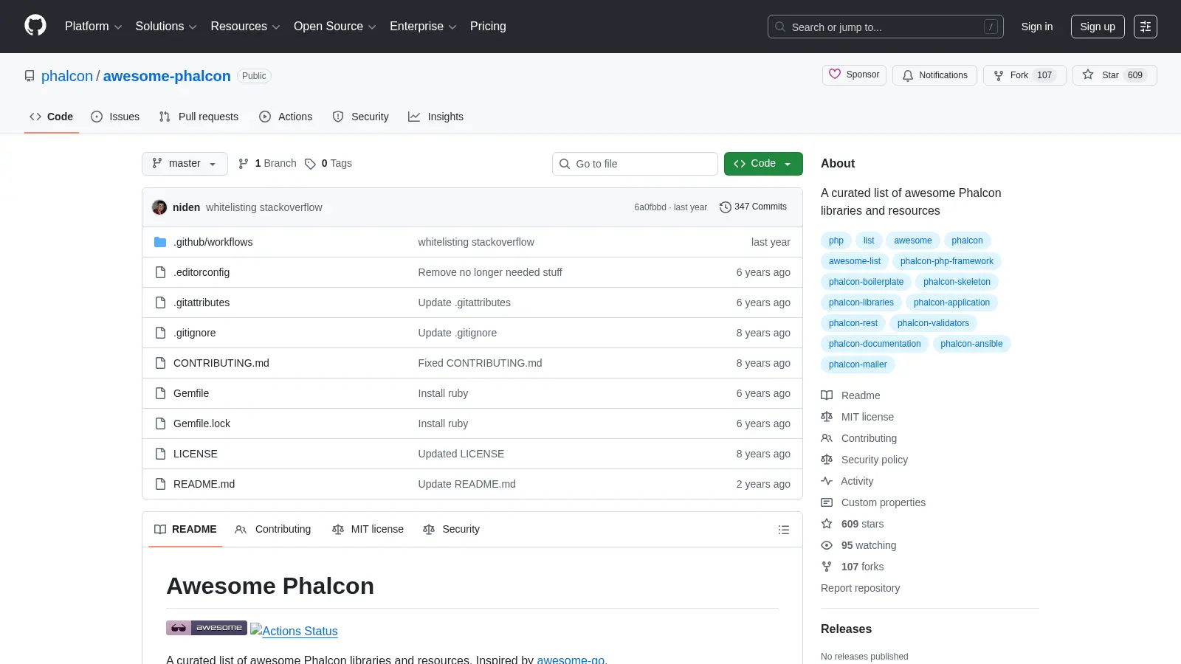This screenshot has width=1181, height=664.
Task: Click the Custom properties note icon
Action: (x=827, y=502)
